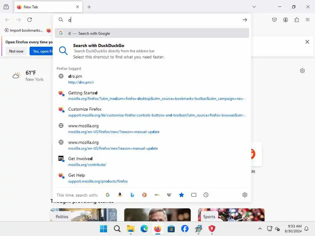Open clock showing 9:33 AM
The height and width of the screenshot is (236, 315).
(293, 229)
